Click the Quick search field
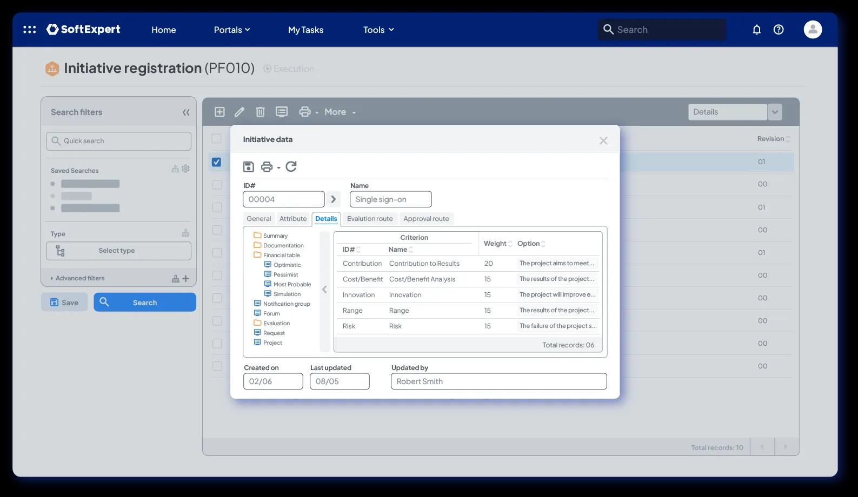Image resolution: width=858 pixels, height=497 pixels. pyautogui.click(x=118, y=141)
